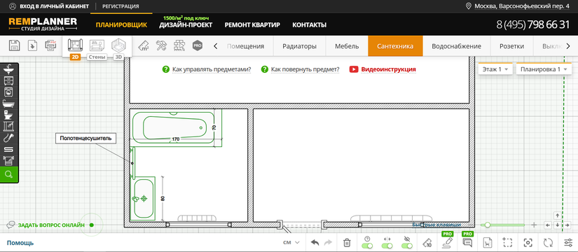The height and width of the screenshot is (252, 578).
Task: Select the vanity cabinet category icon
Action: coord(8,81)
